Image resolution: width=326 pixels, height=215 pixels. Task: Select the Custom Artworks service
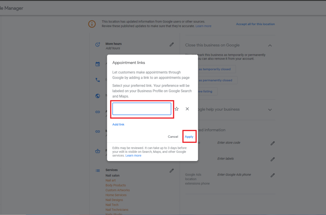[117, 190]
